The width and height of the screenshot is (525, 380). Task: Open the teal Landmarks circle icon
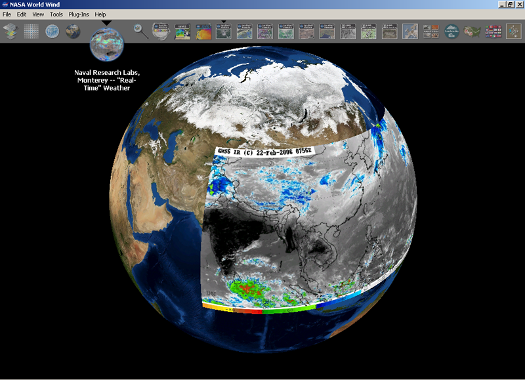[451, 32]
